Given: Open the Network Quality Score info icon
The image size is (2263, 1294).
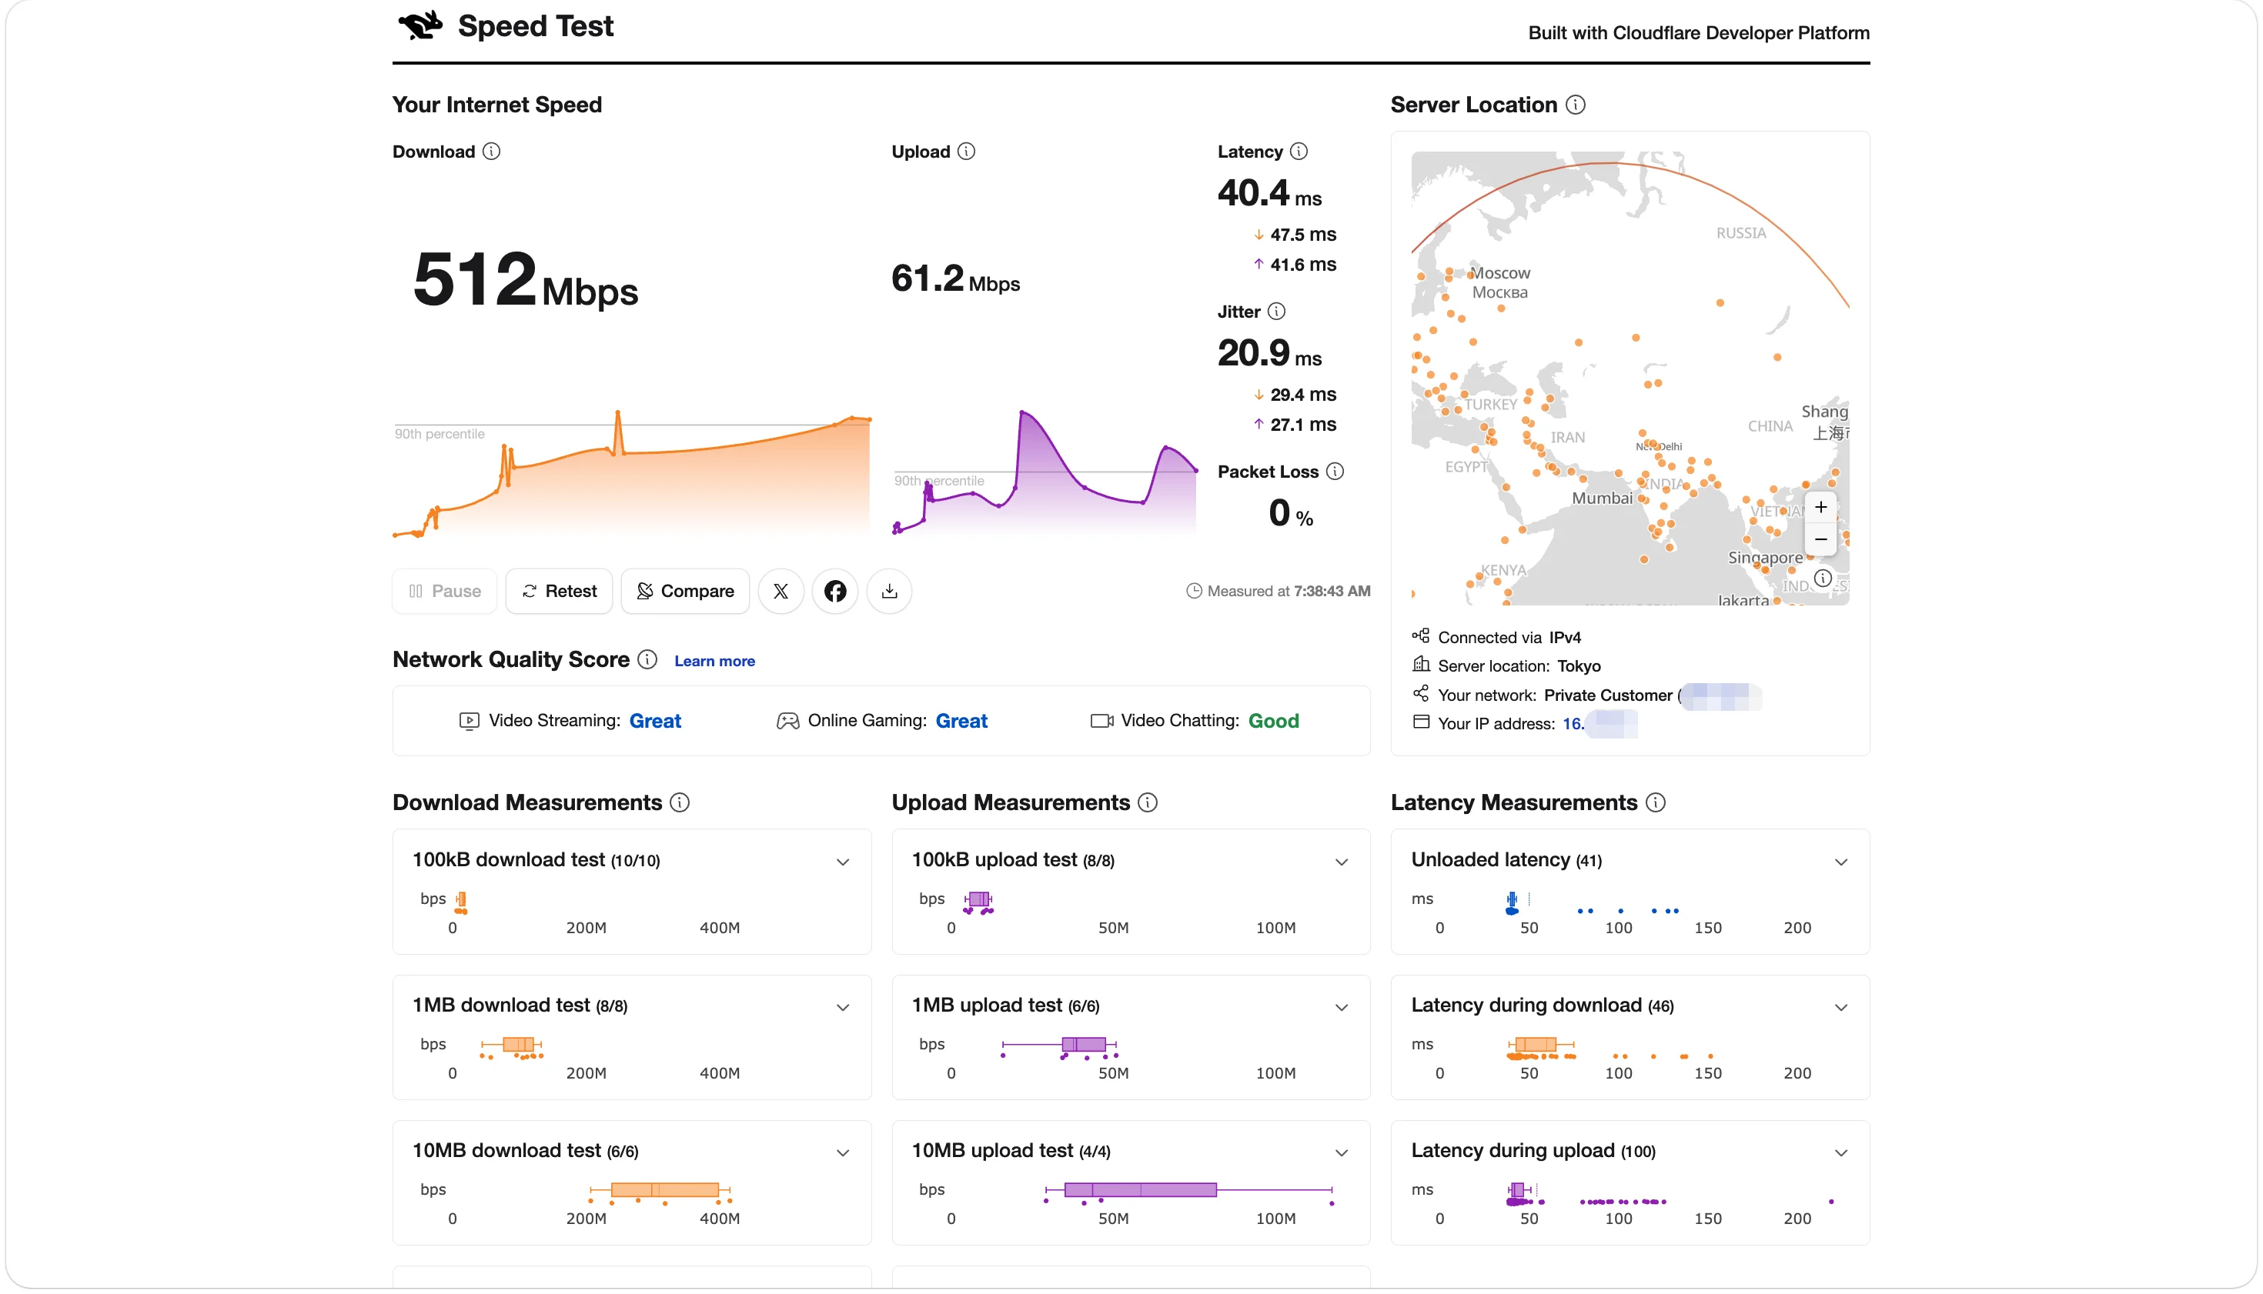Looking at the screenshot, I should tap(648, 659).
